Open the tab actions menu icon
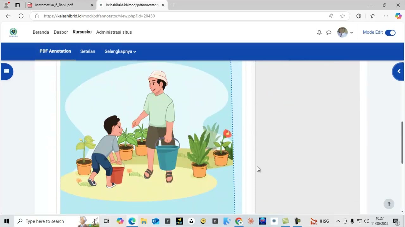The height and width of the screenshot is (227, 405). coord(17,5)
